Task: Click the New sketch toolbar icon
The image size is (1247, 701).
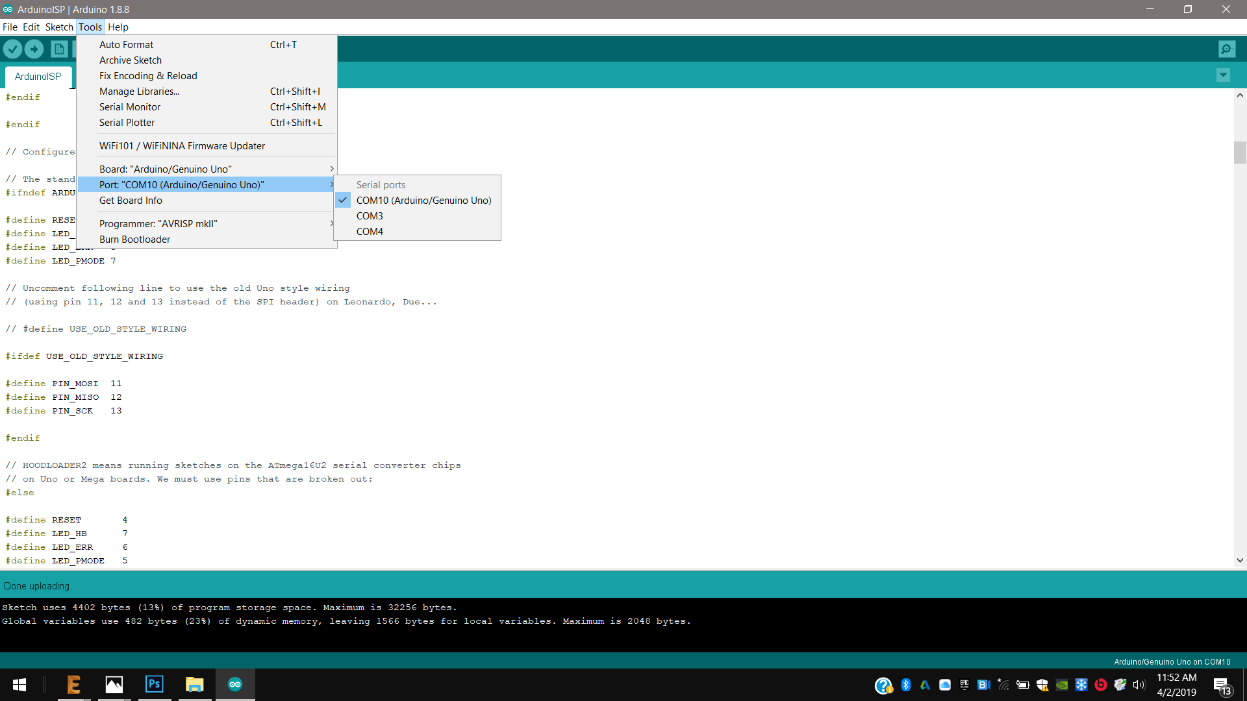Action: [x=59, y=49]
